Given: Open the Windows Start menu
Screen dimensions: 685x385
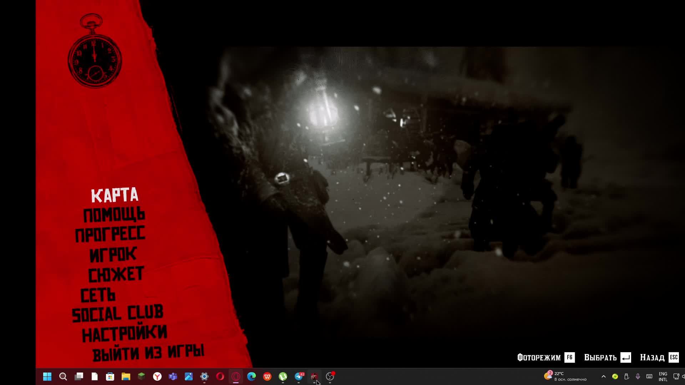Looking at the screenshot, I should coord(47,376).
